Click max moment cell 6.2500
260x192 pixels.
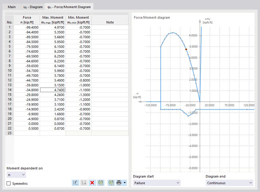point(53,56)
